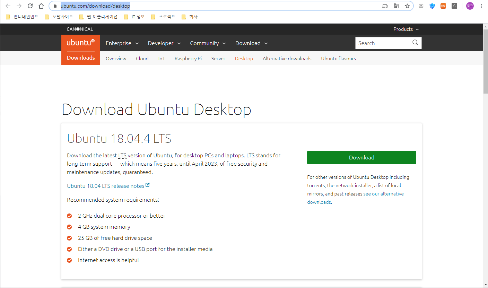
Task: Click the Ubuntu logo
Action: [81, 43]
